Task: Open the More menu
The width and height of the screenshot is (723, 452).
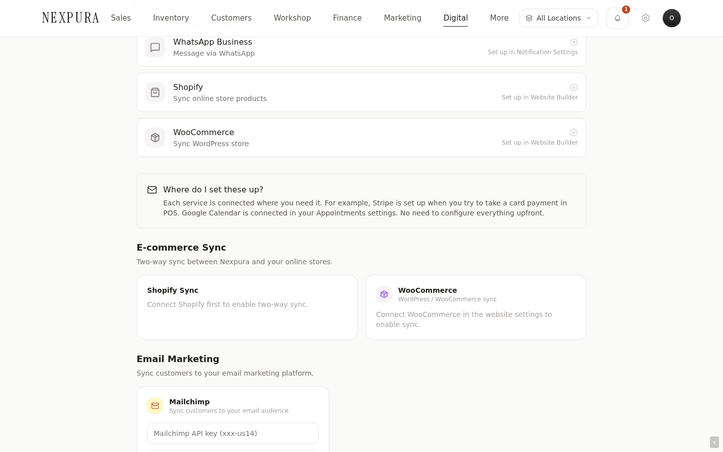Action: click(x=499, y=18)
